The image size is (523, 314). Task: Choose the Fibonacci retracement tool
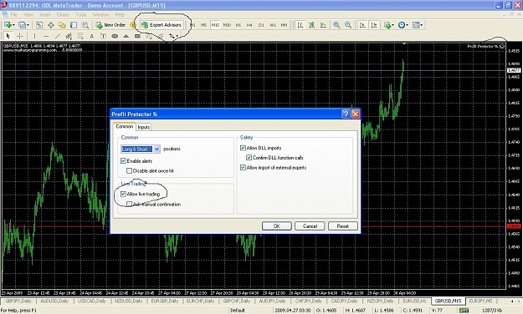click(x=80, y=36)
